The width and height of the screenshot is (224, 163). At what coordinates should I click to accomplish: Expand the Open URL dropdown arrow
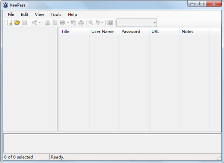tap(68, 22)
